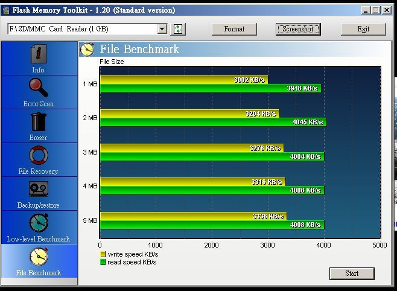
Task: Click the yellow write speed legend swatch
Action: 103,254
